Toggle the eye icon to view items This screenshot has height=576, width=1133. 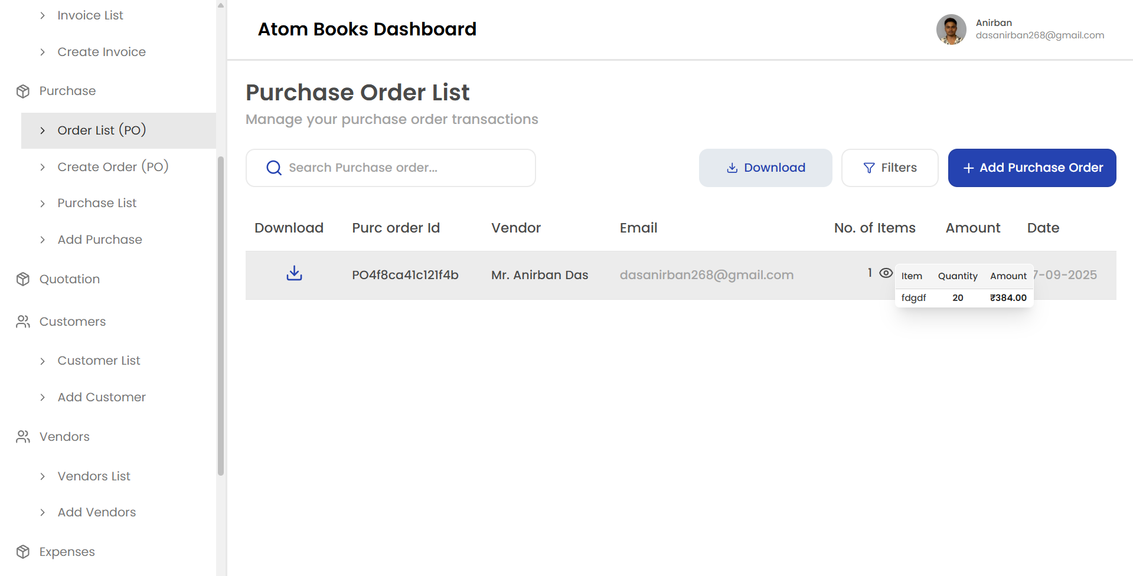point(886,273)
